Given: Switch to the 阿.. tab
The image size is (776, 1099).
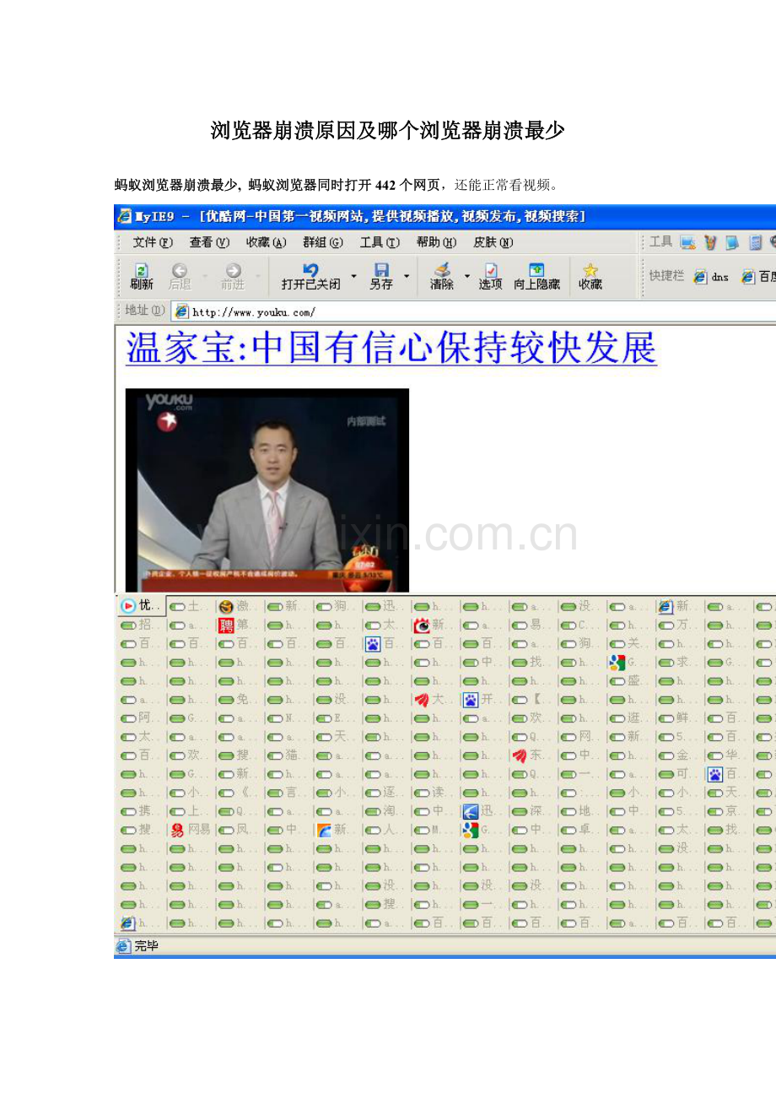Looking at the screenshot, I should click(x=141, y=718).
